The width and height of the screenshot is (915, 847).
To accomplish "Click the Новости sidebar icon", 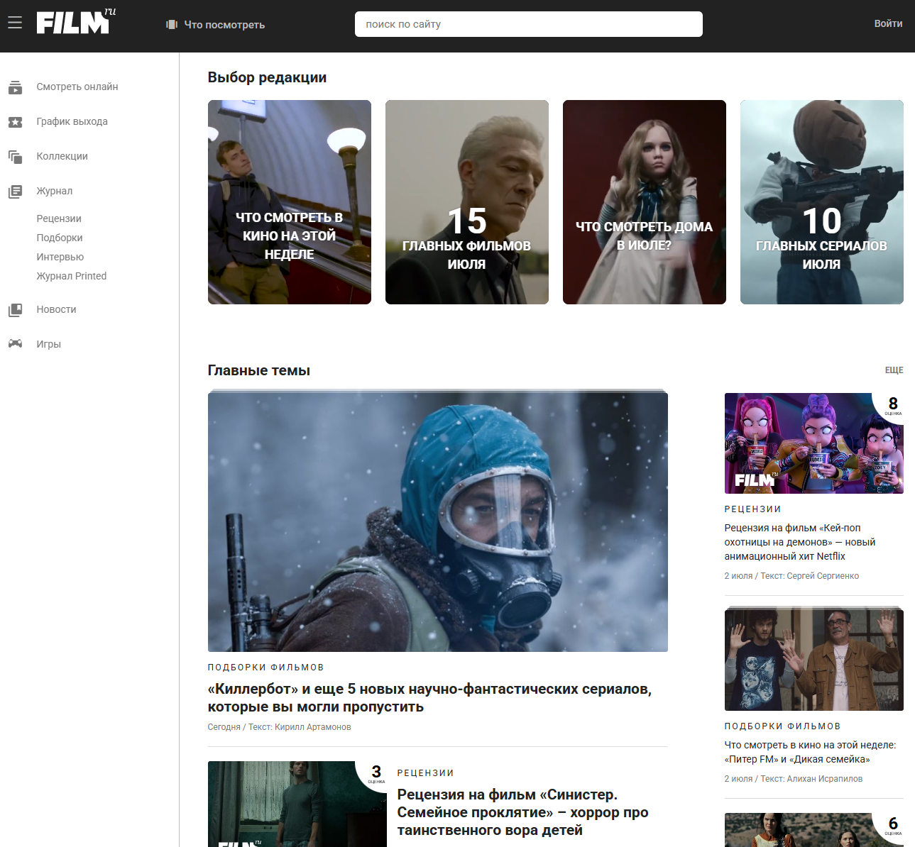I will click(15, 310).
